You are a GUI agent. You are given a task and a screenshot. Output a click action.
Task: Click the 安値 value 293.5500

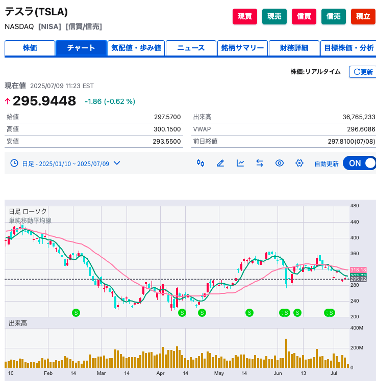point(167,142)
